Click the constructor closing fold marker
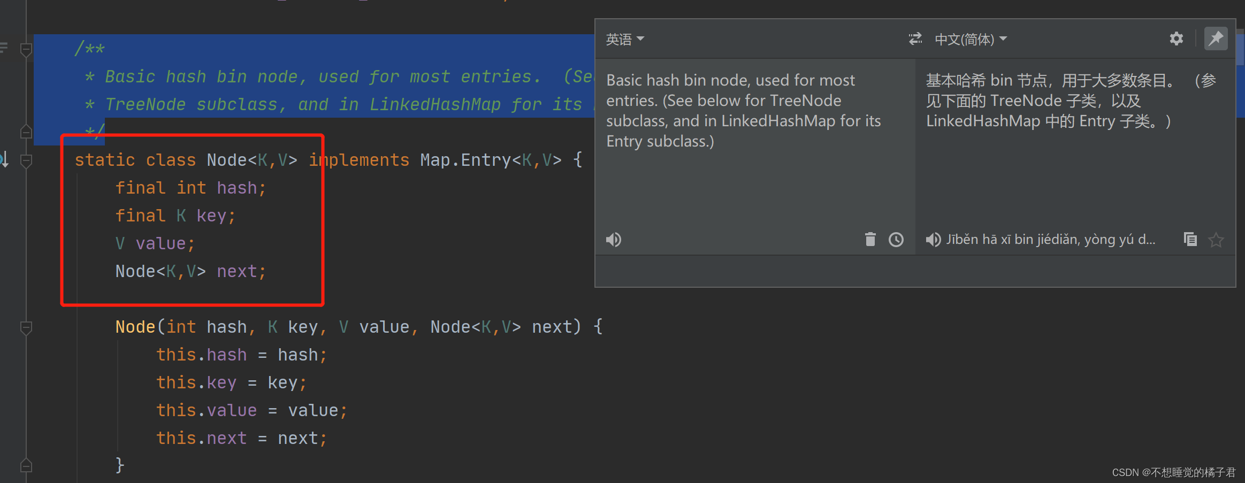This screenshot has height=483, width=1245. 26,466
